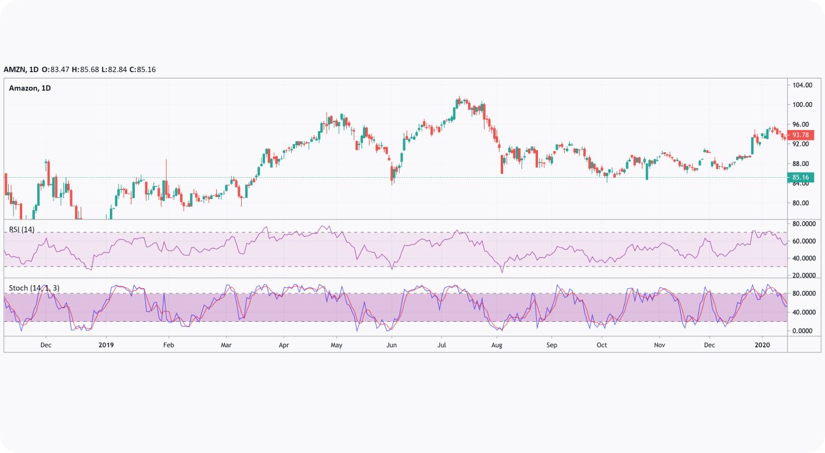Click the 104.00 price scale label

click(x=802, y=85)
